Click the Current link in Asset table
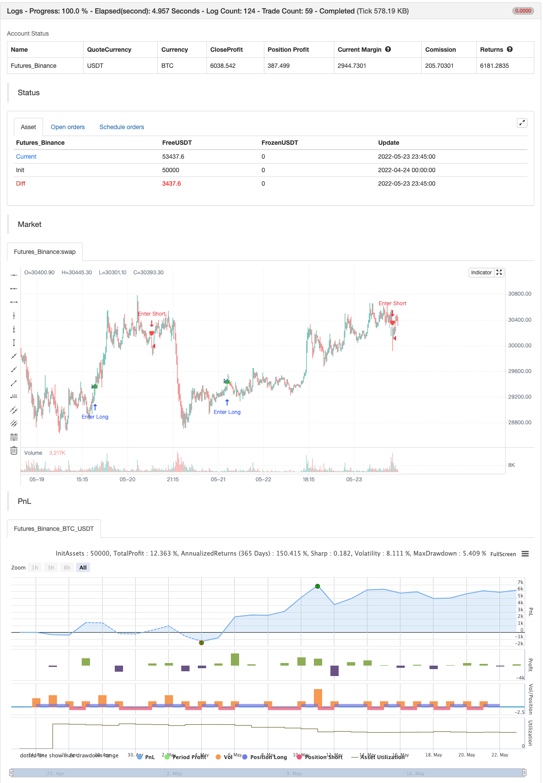Viewport: 543px width, 783px height. pyautogui.click(x=26, y=157)
